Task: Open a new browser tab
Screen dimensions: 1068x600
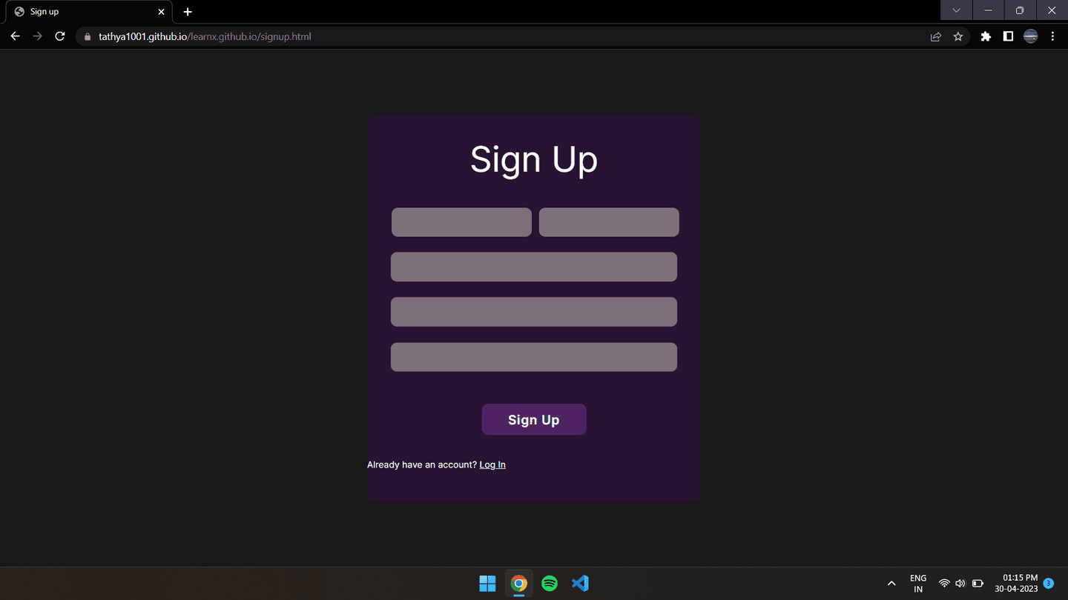Action: (x=188, y=12)
